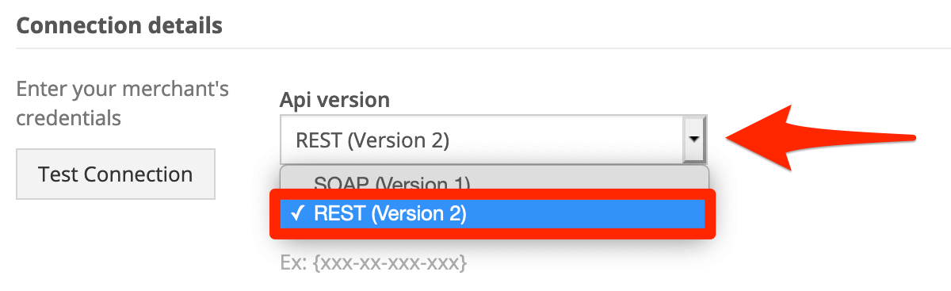The height and width of the screenshot is (291, 951).
Task: Click the checkmark beside REST (Version 2)
Action: [297, 213]
